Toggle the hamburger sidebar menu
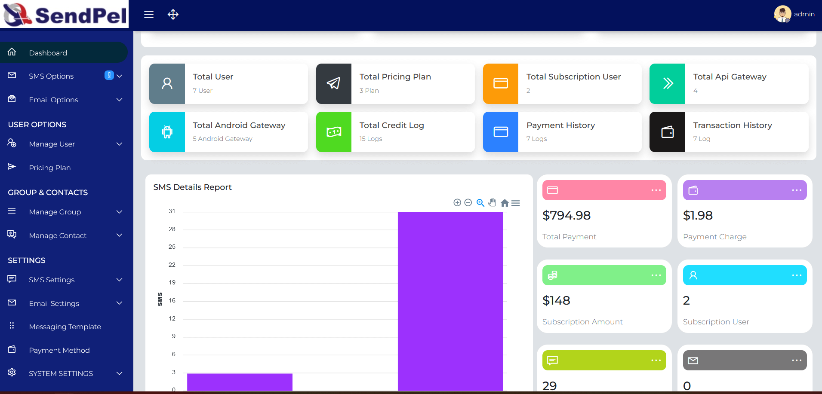The image size is (822, 394). pyautogui.click(x=149, y=15)
